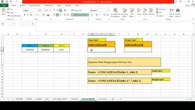Image resolution: width=195 pixels, height=110 pixels.
Task: Expand the formula bar chevron
Action: click(193, 24)
